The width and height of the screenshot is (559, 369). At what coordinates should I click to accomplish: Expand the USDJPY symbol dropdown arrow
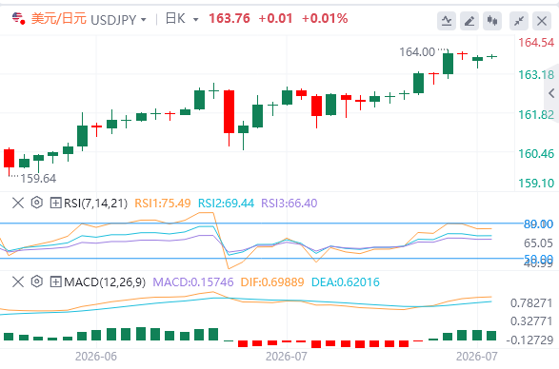pyautogui.click(x=143, y=19)
